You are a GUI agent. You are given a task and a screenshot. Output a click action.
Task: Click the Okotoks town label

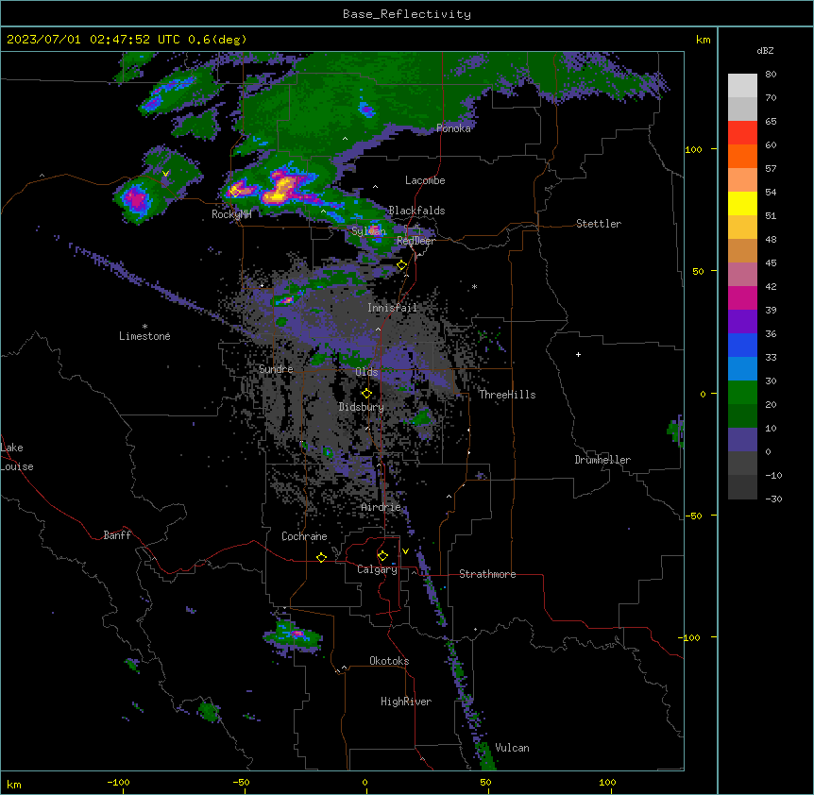389,661
